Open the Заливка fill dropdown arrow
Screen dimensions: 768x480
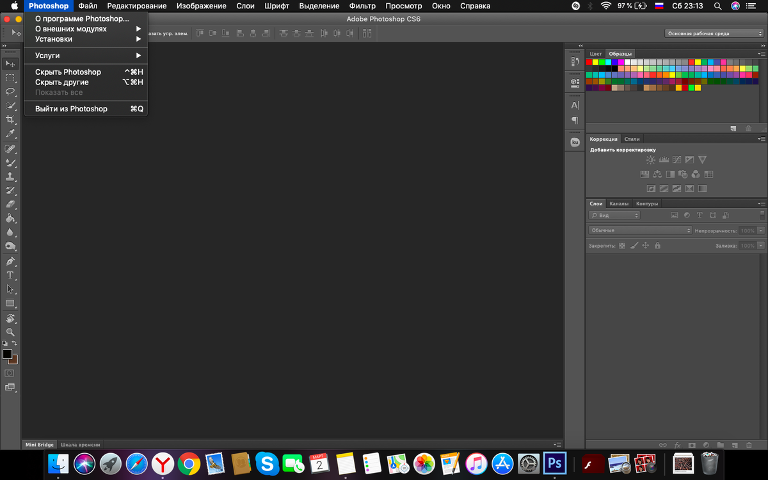(x=761, y=246)
